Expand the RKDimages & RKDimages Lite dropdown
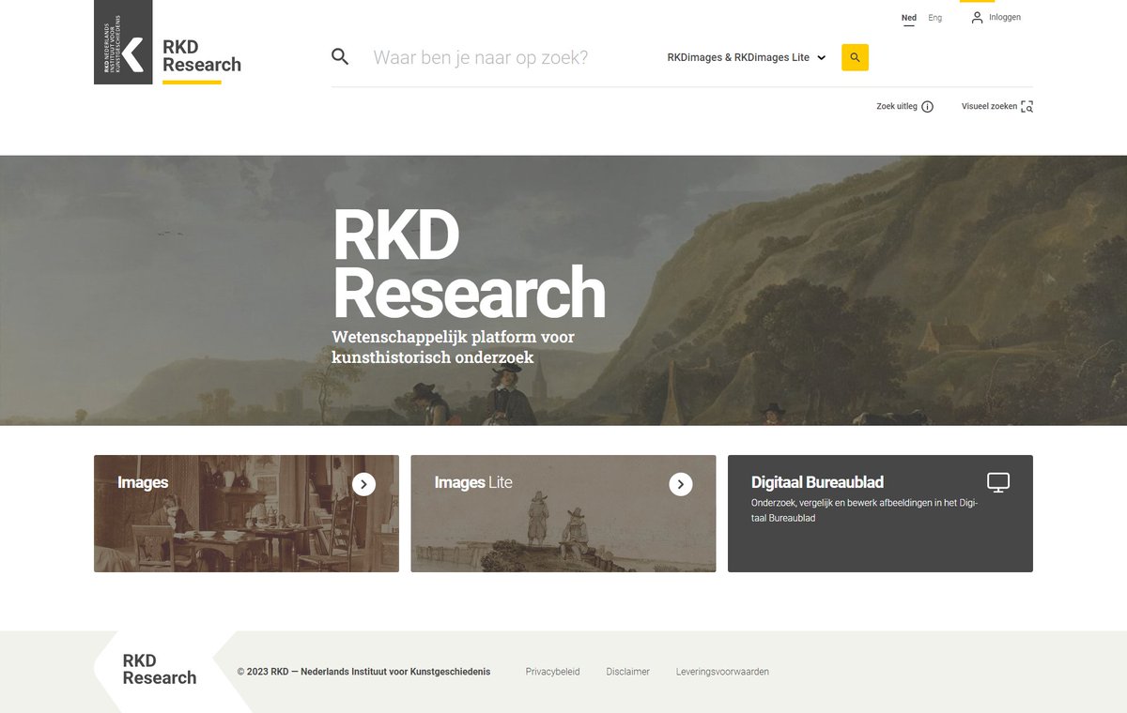The width and height of the screenshot is (1127, 713). (747, 57)
